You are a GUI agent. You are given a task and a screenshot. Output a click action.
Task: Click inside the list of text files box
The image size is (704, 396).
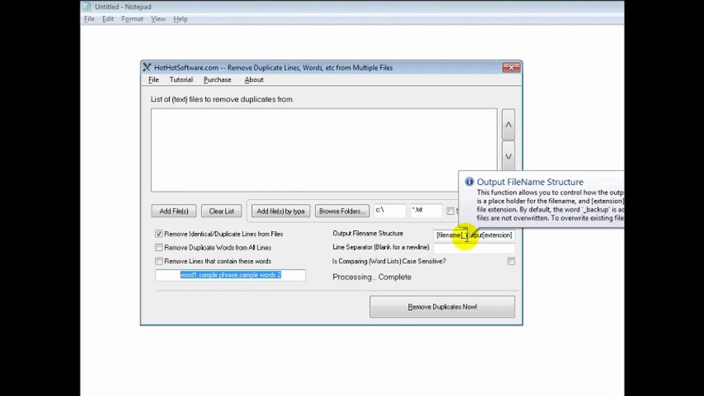click(324, 150)
